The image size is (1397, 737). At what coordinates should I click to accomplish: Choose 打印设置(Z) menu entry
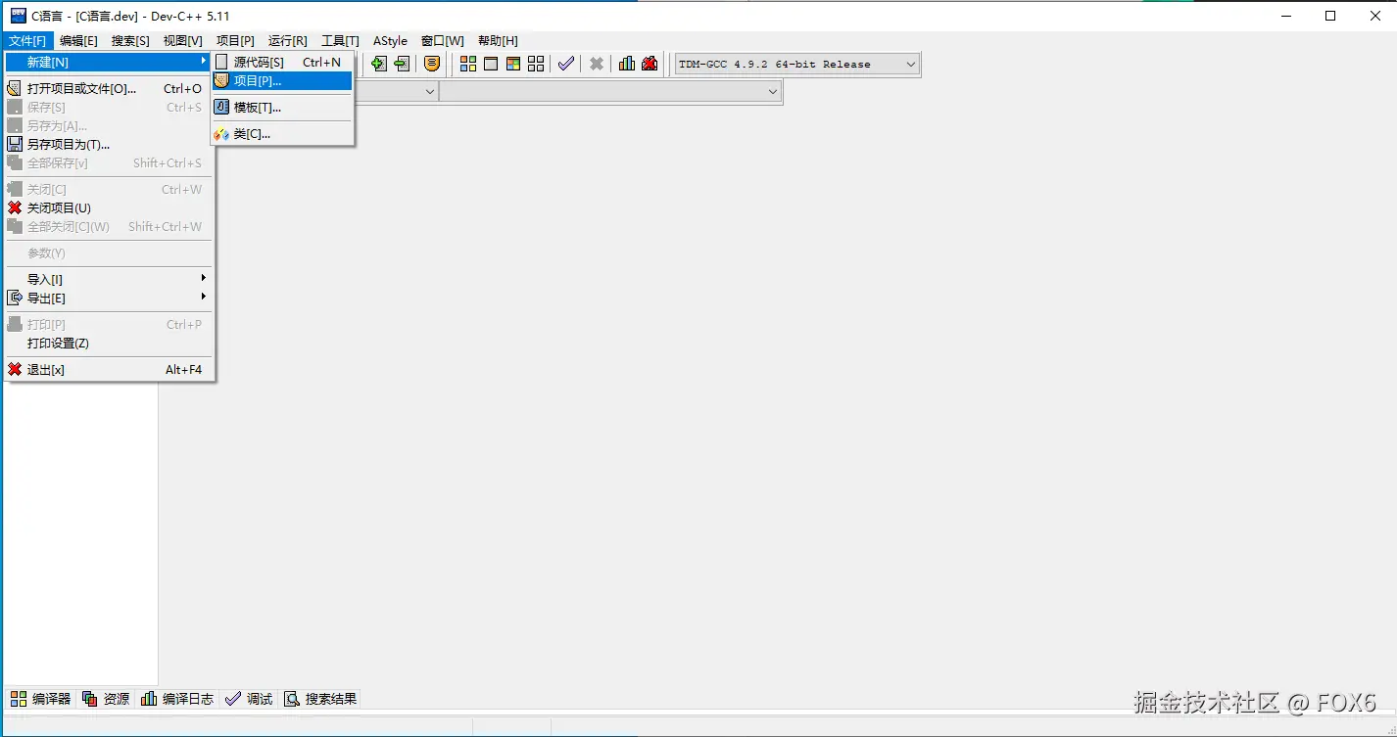point(110,343)
